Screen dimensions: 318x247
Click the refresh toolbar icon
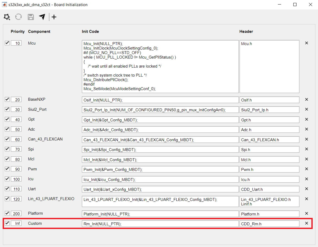(18, 17)
